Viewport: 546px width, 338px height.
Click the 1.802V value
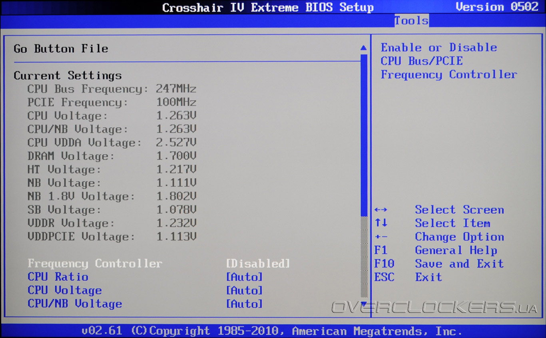[176, 197]
